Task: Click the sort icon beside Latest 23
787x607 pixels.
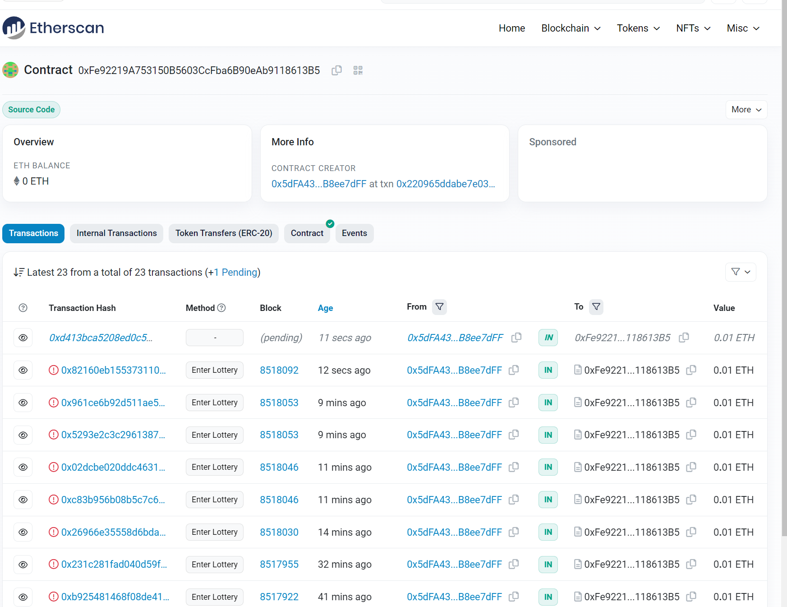Action: (x=18, y=272)
